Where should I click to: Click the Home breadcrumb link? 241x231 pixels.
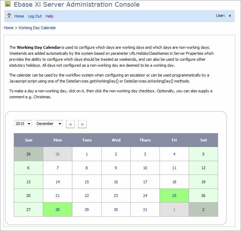[9, 28]
